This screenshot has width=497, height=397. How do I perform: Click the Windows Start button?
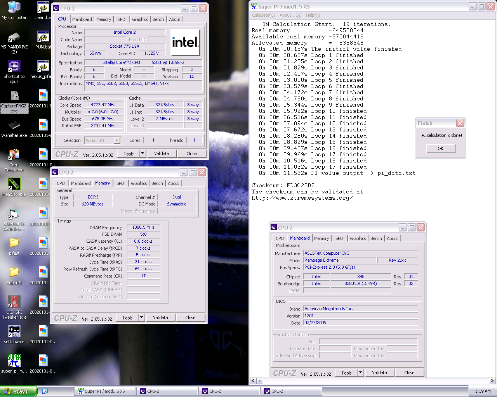(x=19, y=391)
